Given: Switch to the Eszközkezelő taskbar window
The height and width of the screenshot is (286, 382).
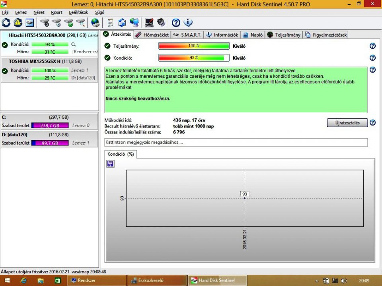Looking at the screenshot, I should click(157, 280).
